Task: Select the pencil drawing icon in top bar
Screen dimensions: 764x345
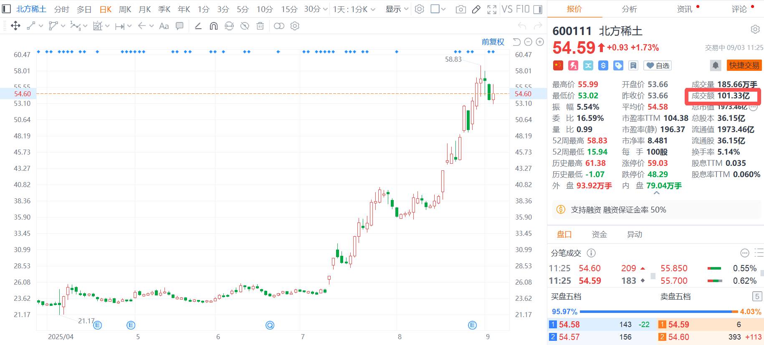Action: pos(476,9)
